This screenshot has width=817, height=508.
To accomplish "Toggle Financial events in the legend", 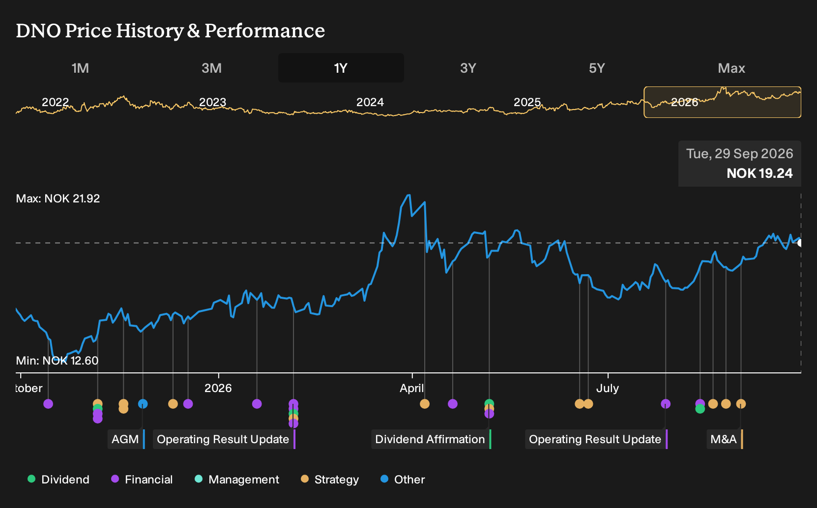I will [142, 480].
